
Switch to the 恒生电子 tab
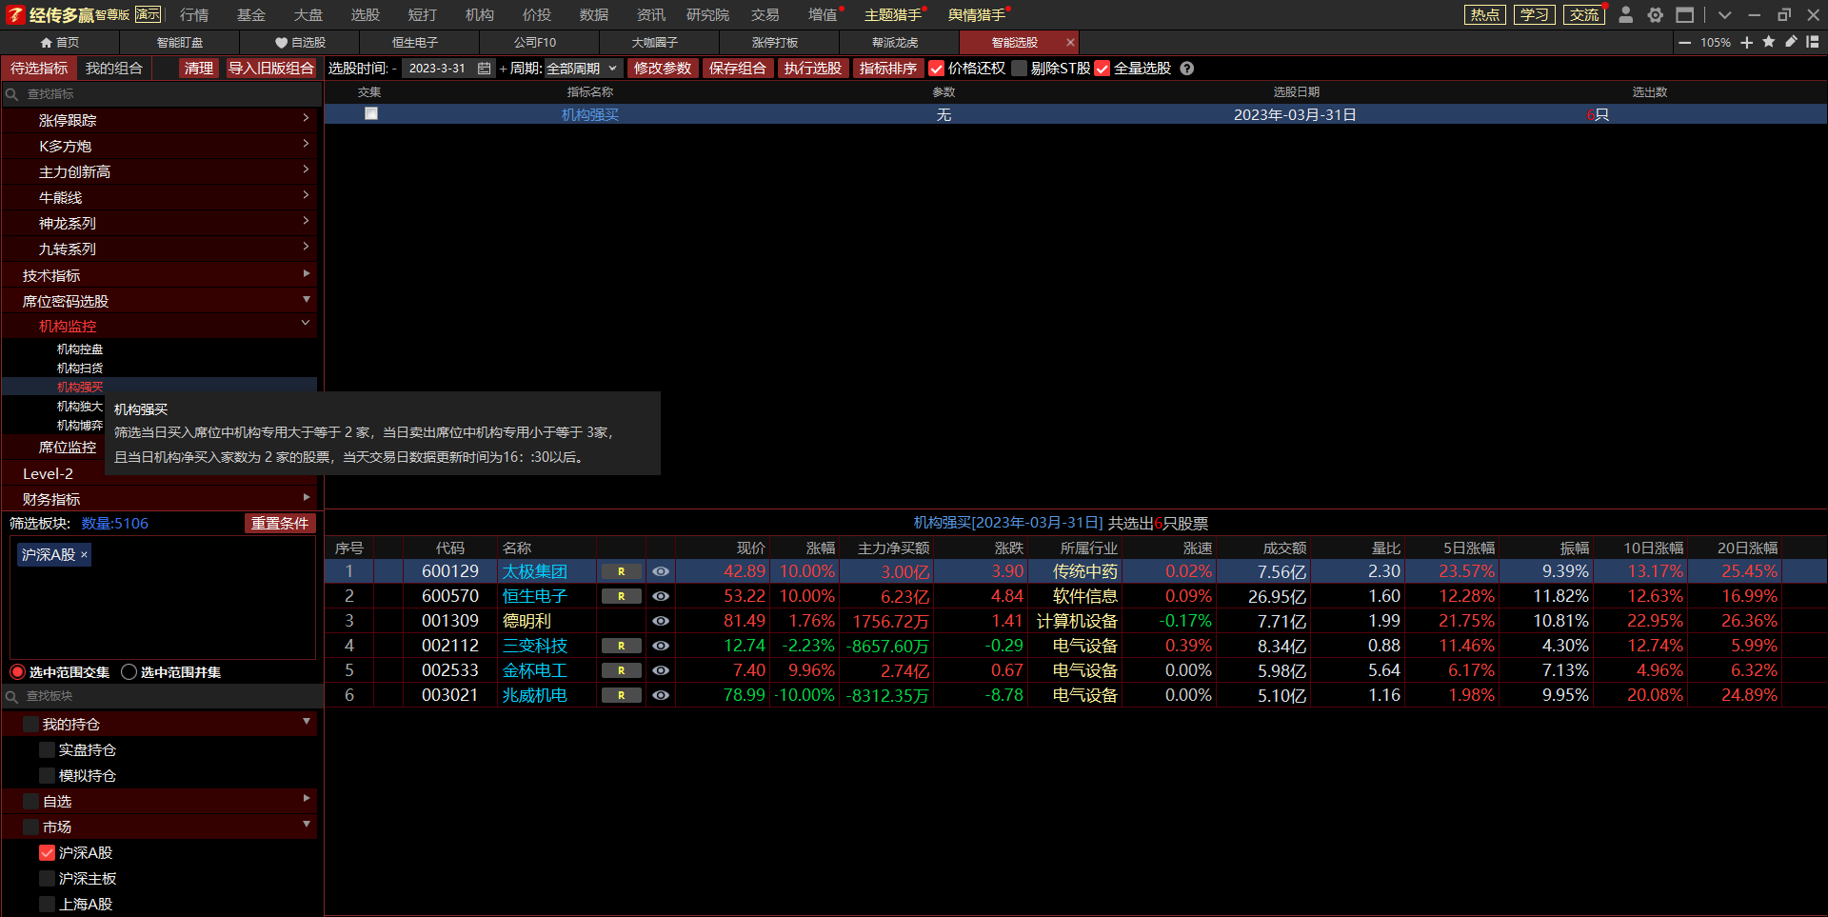tap(415, 42)
